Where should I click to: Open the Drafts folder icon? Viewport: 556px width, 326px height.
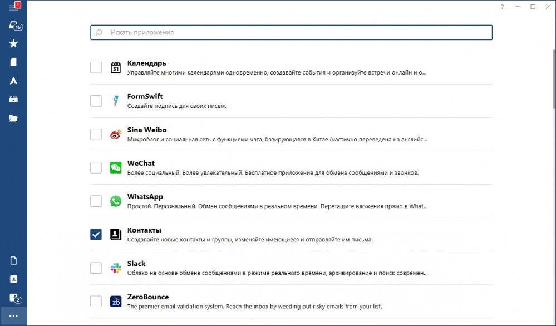pyautogui.click(x=14, y=62)
